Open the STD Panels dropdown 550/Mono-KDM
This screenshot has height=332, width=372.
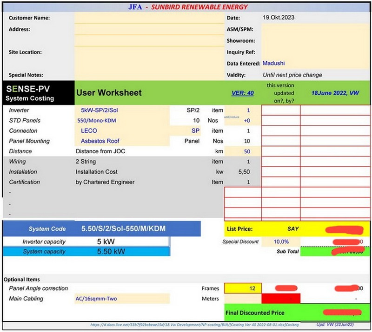122,120
